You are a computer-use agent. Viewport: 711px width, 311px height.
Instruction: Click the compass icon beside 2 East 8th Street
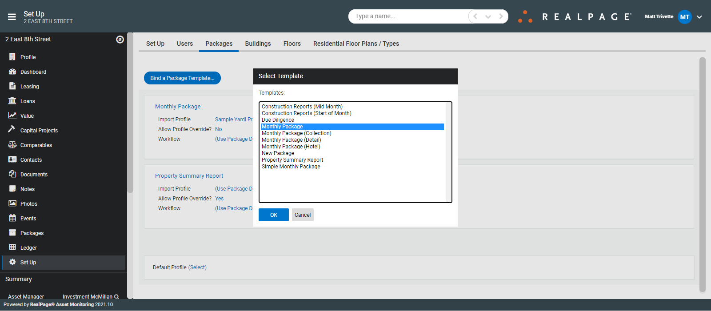(x=120, y=40)
